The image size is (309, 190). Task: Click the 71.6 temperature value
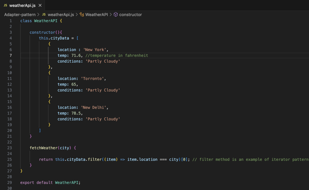76,55
